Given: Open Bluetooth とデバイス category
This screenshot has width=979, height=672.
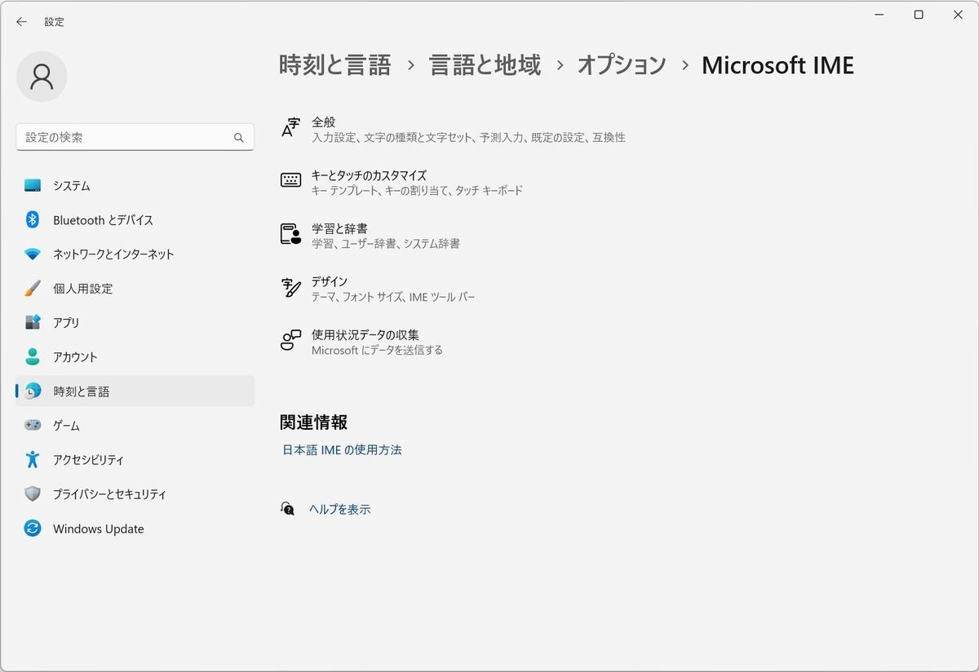Looking at the screenshot, I should coord(135,220).
